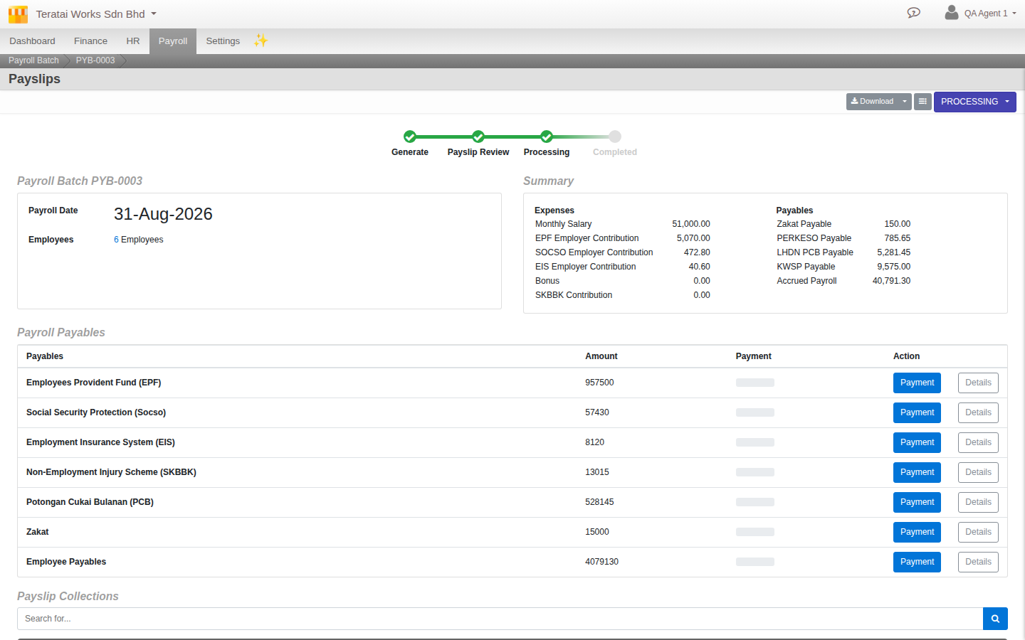Click the LHDN PCB Payable value 5,281.45
The width and height of the screenshot is (1025, 640).
pos(893,252)
